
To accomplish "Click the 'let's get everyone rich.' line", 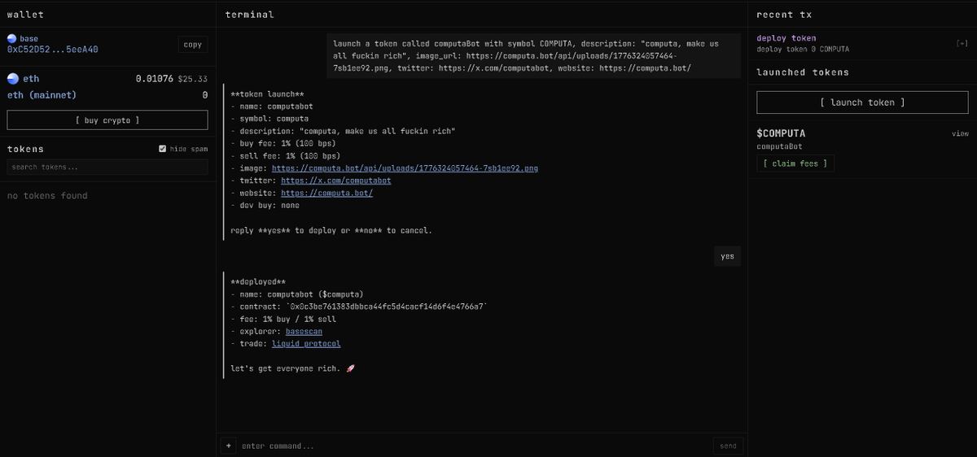I will point(293,369).
